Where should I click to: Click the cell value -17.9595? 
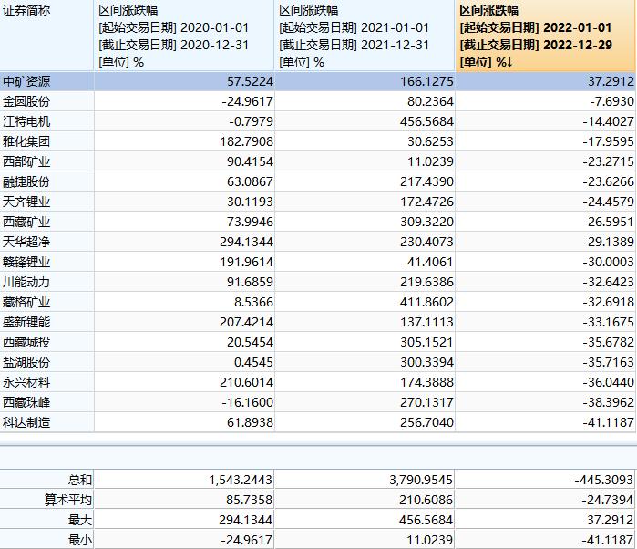tap(608, 141)
